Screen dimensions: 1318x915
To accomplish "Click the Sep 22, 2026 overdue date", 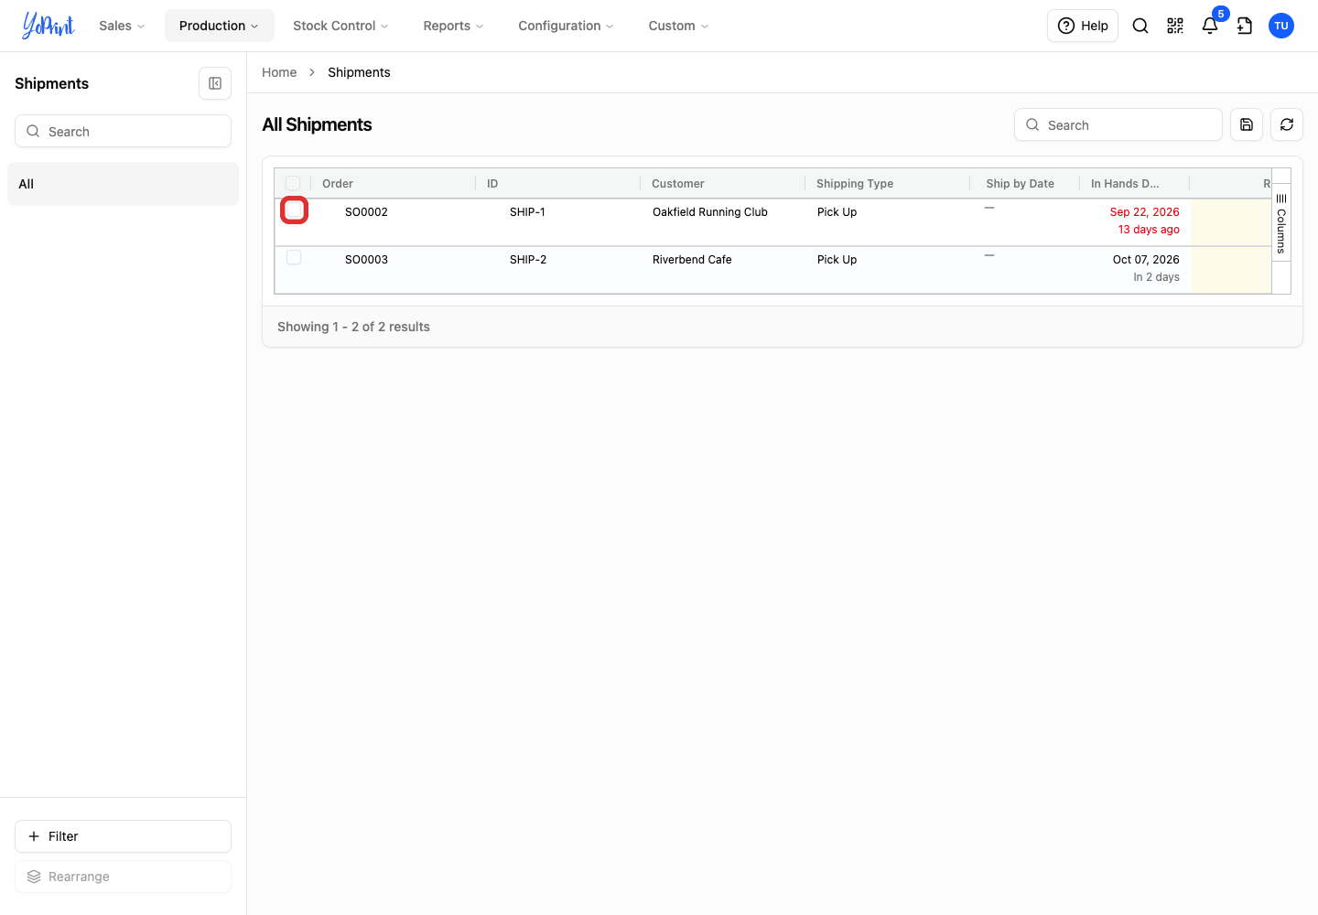I will [1144, 211].
